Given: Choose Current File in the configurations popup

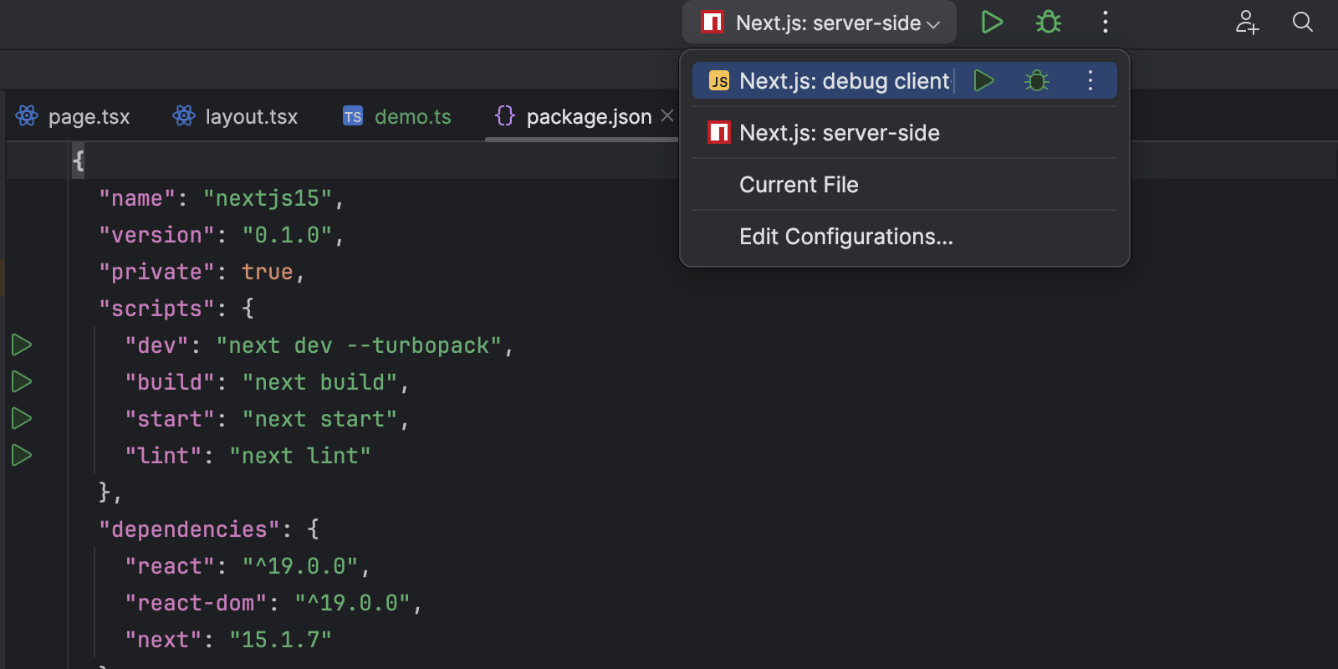Looking at the screenshot, I should (799, 185).
